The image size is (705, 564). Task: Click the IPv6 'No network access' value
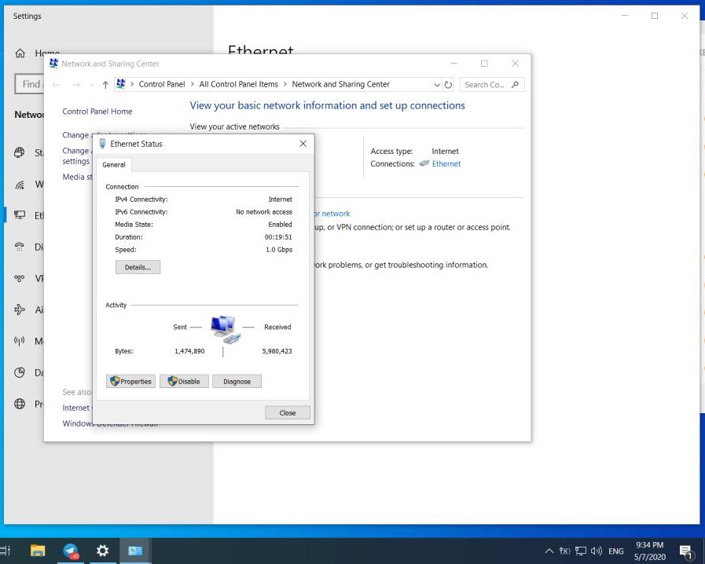tap(264, 211)
